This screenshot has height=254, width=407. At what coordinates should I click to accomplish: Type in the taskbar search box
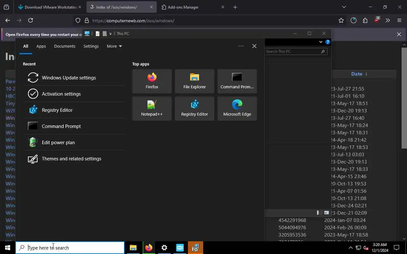coord(70,248)
